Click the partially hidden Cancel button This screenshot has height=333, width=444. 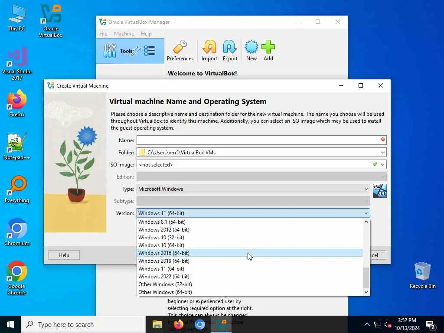click(x=378, y=255)
